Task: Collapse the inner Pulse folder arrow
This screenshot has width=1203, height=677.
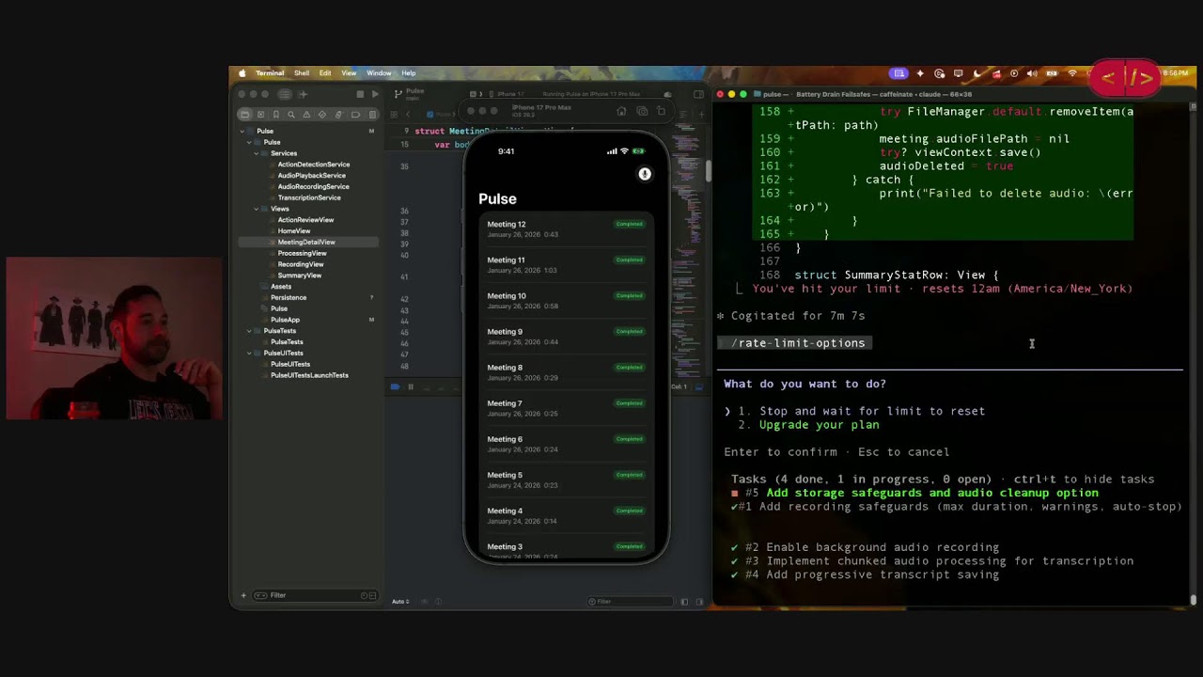Action: [249, 143]
